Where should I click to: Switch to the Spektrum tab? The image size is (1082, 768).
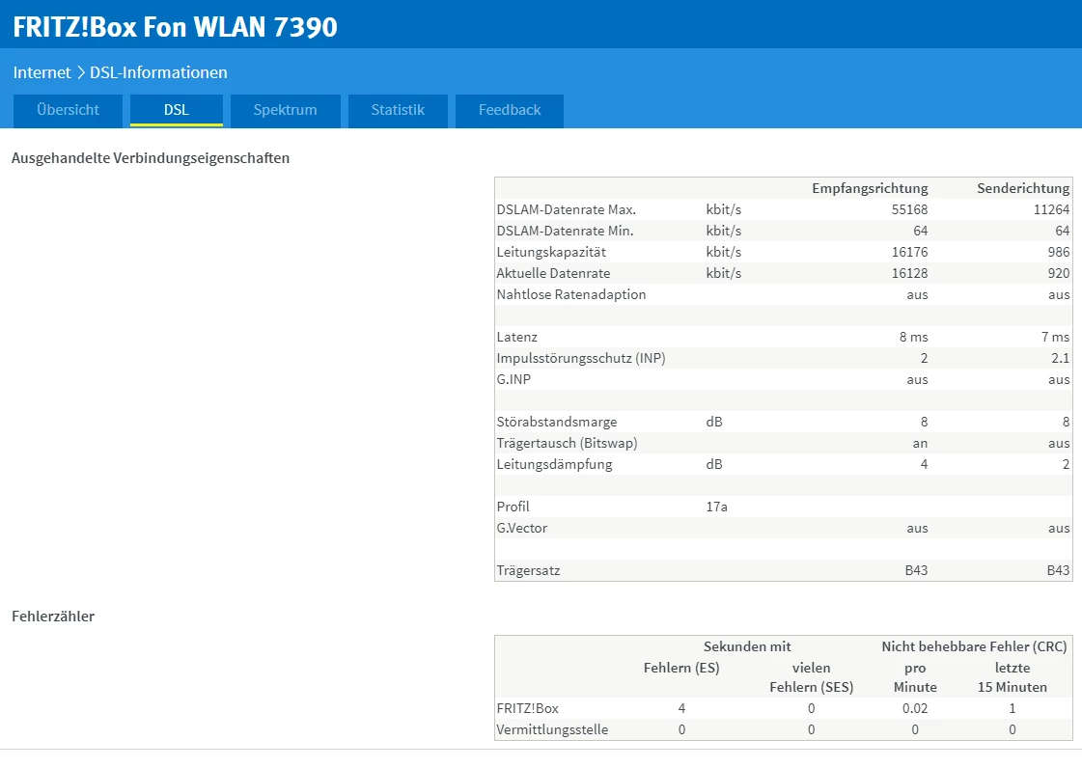pyautogui.click(x=285, y=110)
